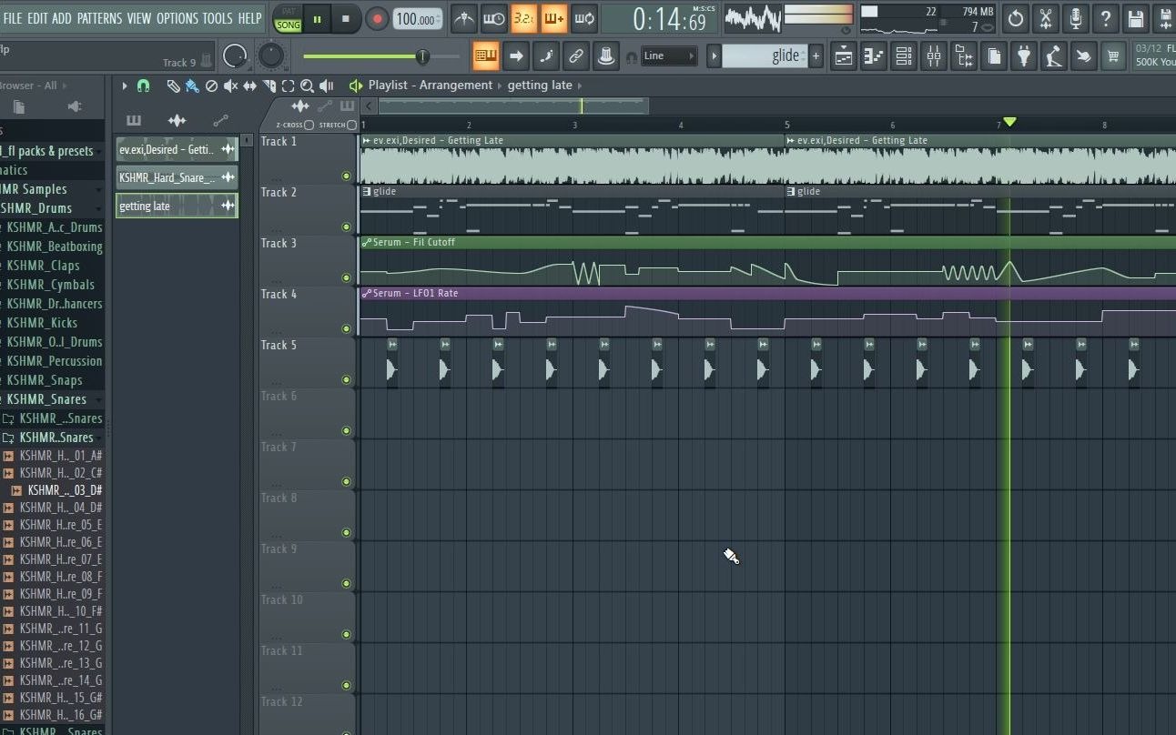Open the OPTIONS menu
Viewport: 1176px width, 735px height.
point(177,18)
